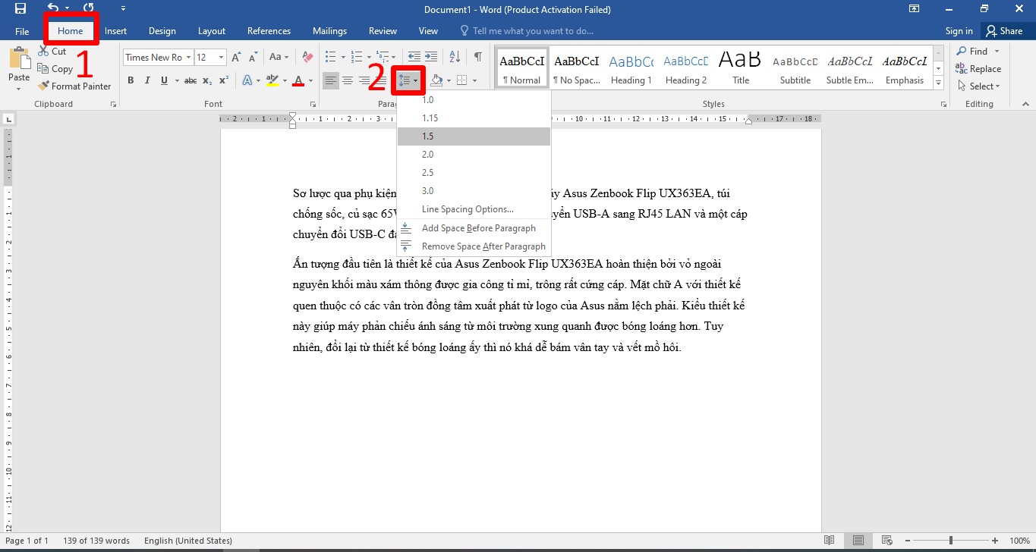1036x552 pixels.
Task: Apply yellow Text Highlight Color
Action: 272,80
